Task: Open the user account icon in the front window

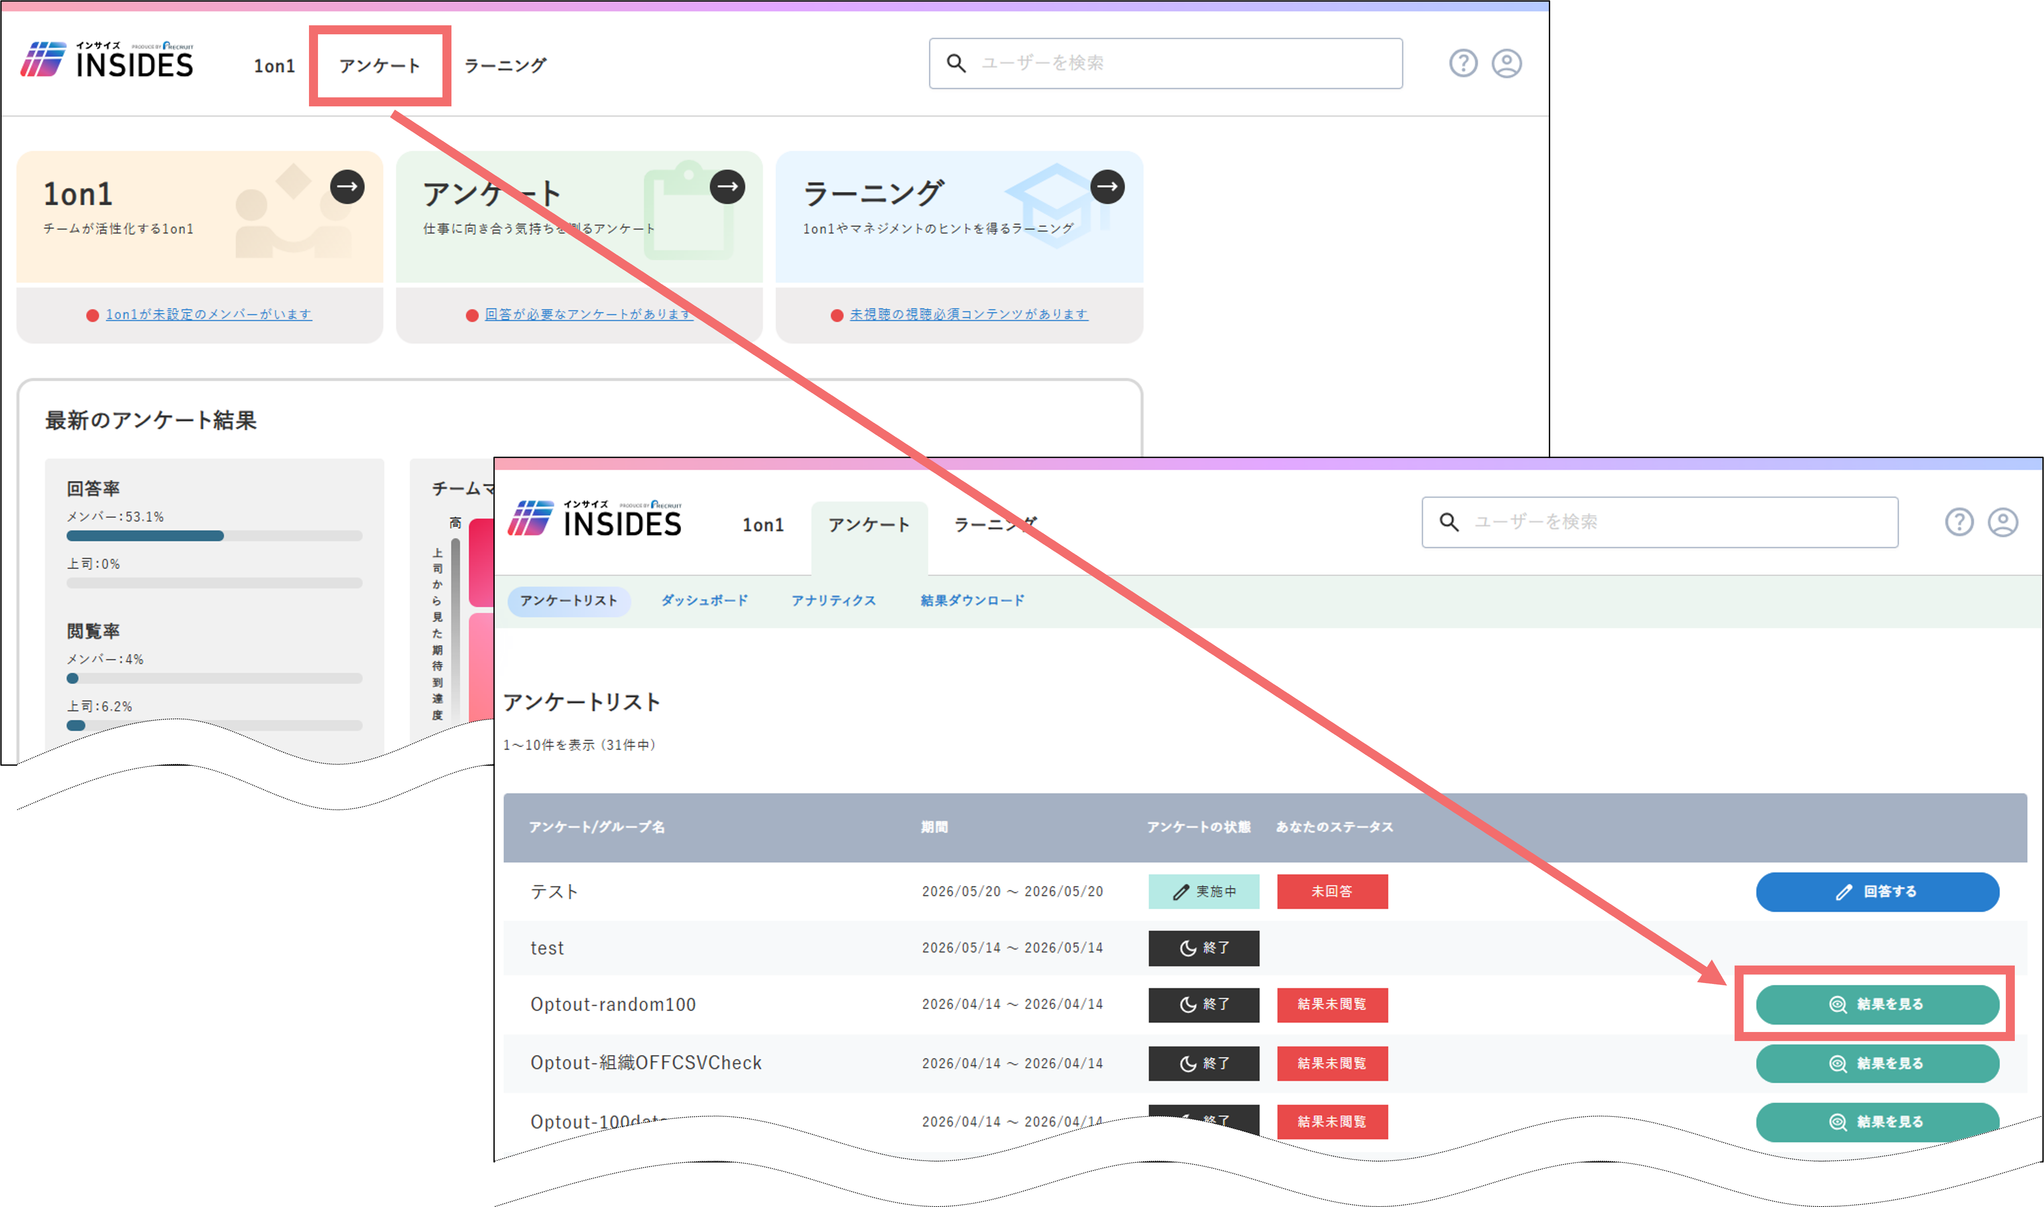Action: pos(2003,522)
